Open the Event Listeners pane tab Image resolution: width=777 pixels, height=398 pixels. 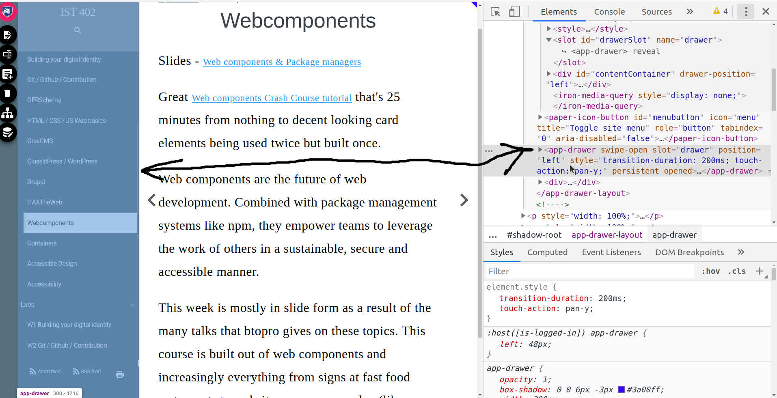pyautogui.click(x=611, y=252)
